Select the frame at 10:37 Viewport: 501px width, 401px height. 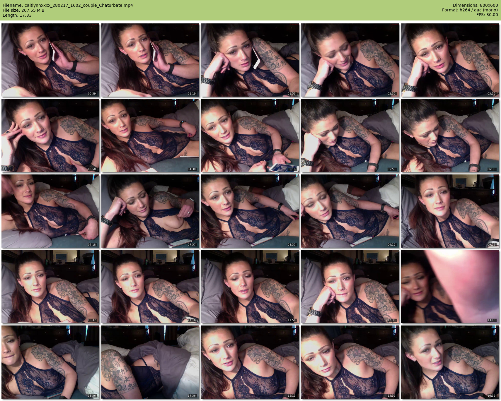50,287
